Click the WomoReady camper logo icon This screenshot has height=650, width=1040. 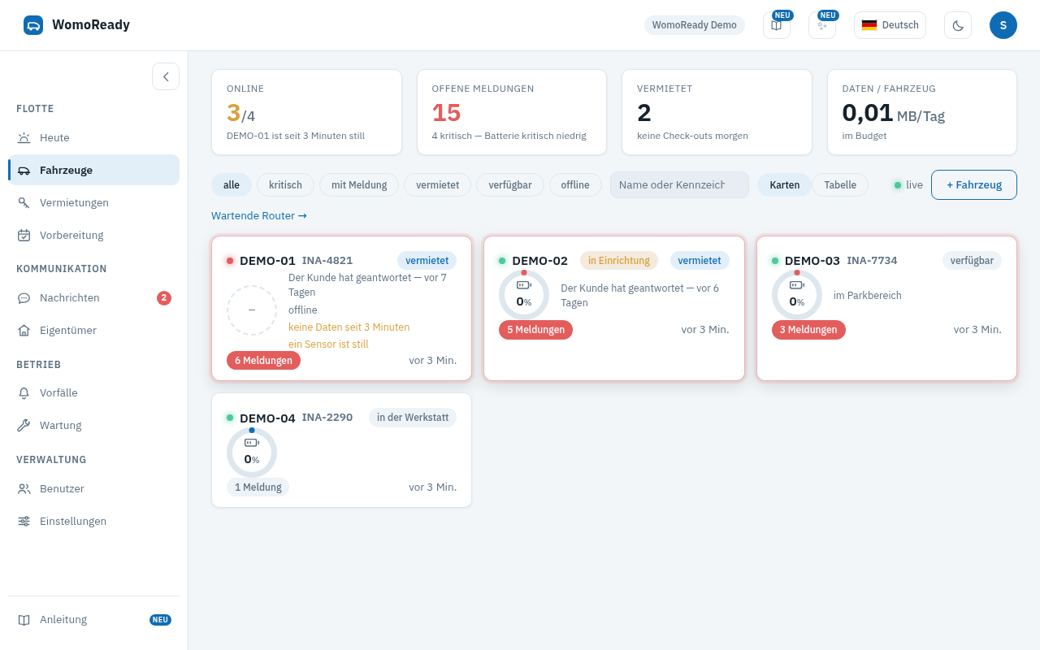33,25
